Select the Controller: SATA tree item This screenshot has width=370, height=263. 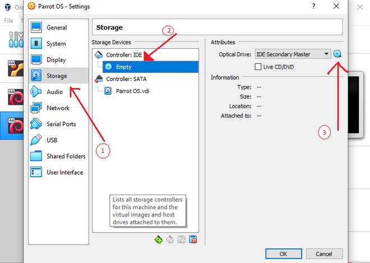click(126, 79)
